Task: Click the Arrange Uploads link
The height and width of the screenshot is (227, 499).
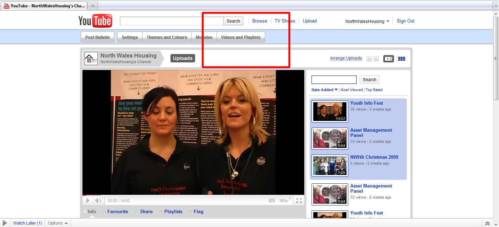Action: [x=346, y=58]
